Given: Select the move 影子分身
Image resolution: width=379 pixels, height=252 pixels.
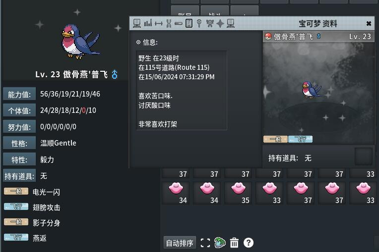Looking at the screenshot, I should (46, 223).
